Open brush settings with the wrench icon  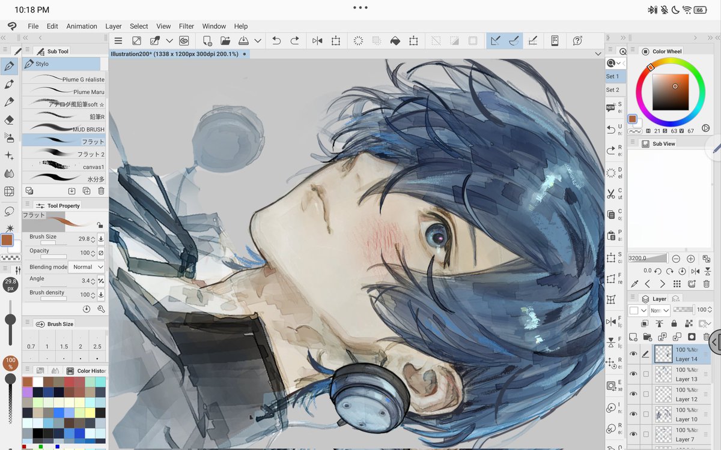[x=101, y=308]
